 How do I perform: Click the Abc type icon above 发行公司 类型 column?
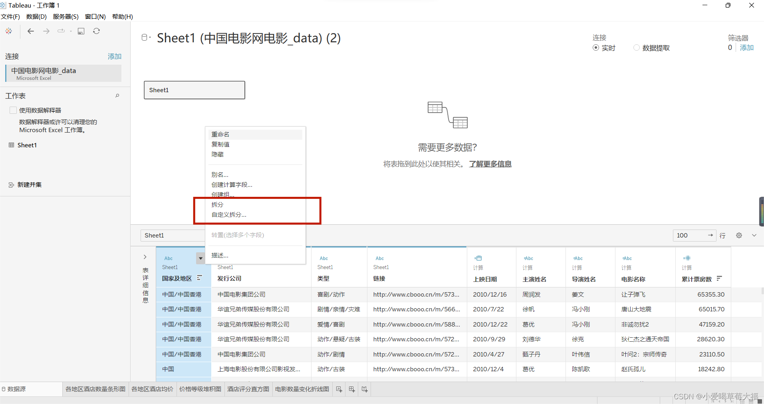point(324,258)
